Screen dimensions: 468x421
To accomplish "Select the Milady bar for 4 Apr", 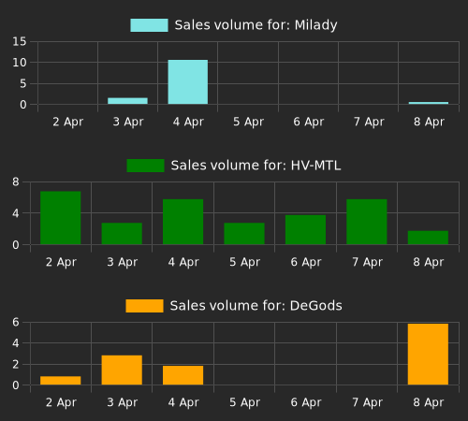I will pyautogui.click(x=188, y=82).
